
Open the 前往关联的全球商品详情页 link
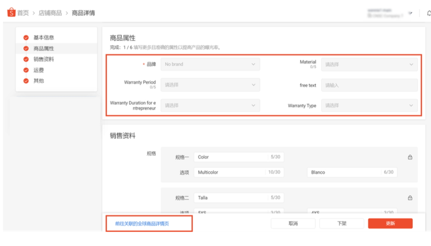click(x=142, y=224)
